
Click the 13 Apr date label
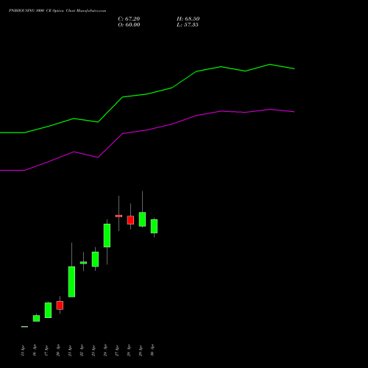click(x=23, y=350)
